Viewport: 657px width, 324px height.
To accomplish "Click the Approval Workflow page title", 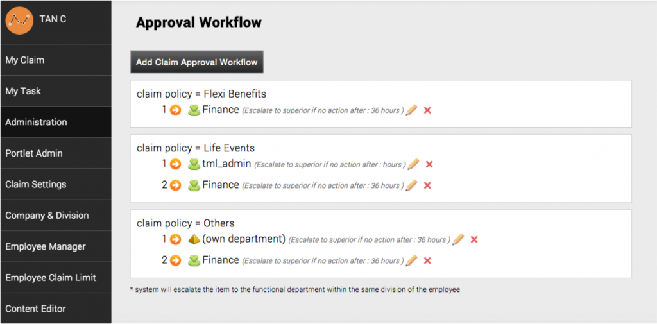I will [199, 22].
